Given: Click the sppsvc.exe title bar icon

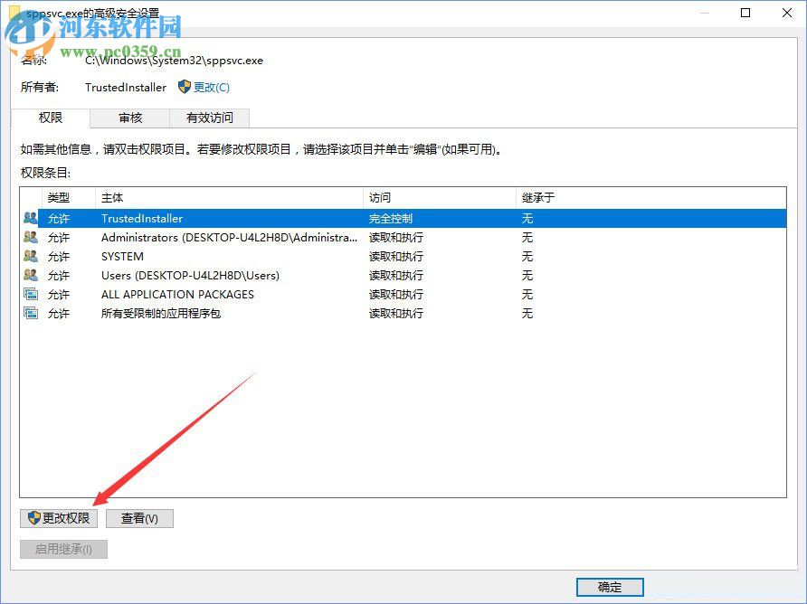Looking at the screenshot, I should (x=16, y=13).
